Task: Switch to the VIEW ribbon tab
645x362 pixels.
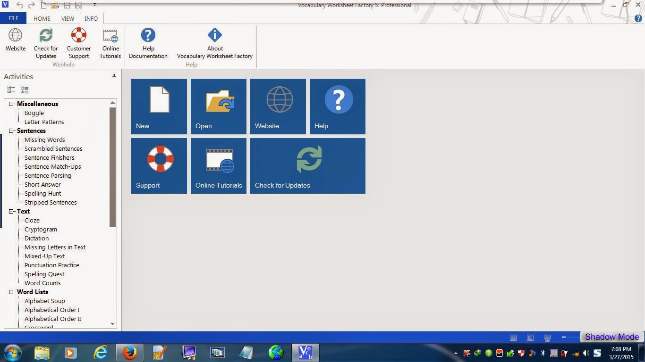Action: click(68, 18)
